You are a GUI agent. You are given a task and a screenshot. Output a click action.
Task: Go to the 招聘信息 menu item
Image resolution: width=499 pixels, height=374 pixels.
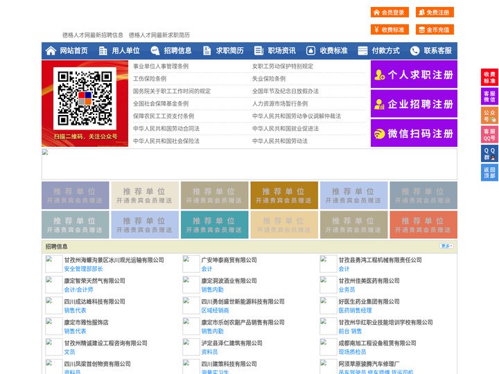pos(177,51)
